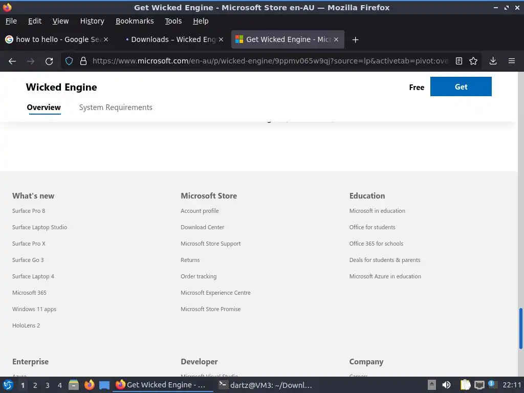Open the Surface Go 3 link
The image size is (524, 393).
[x=28, y=260]
